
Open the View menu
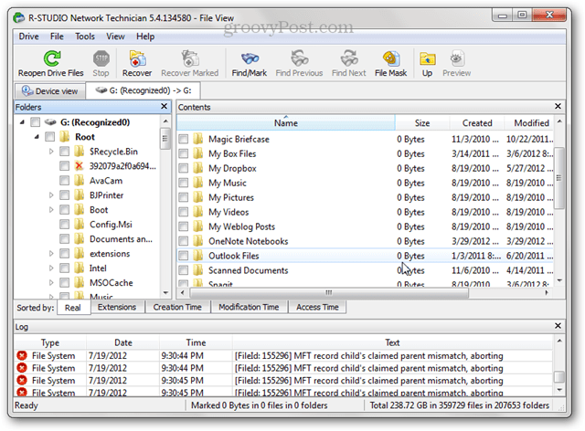115,37
